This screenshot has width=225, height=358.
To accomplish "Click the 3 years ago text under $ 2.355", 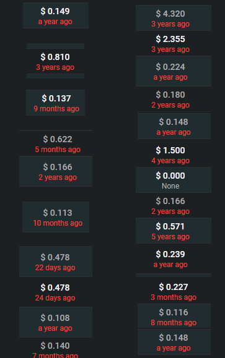I will coord(170,49).
